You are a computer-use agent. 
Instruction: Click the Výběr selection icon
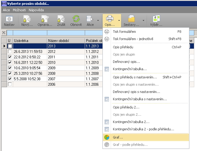coord(156,19)
